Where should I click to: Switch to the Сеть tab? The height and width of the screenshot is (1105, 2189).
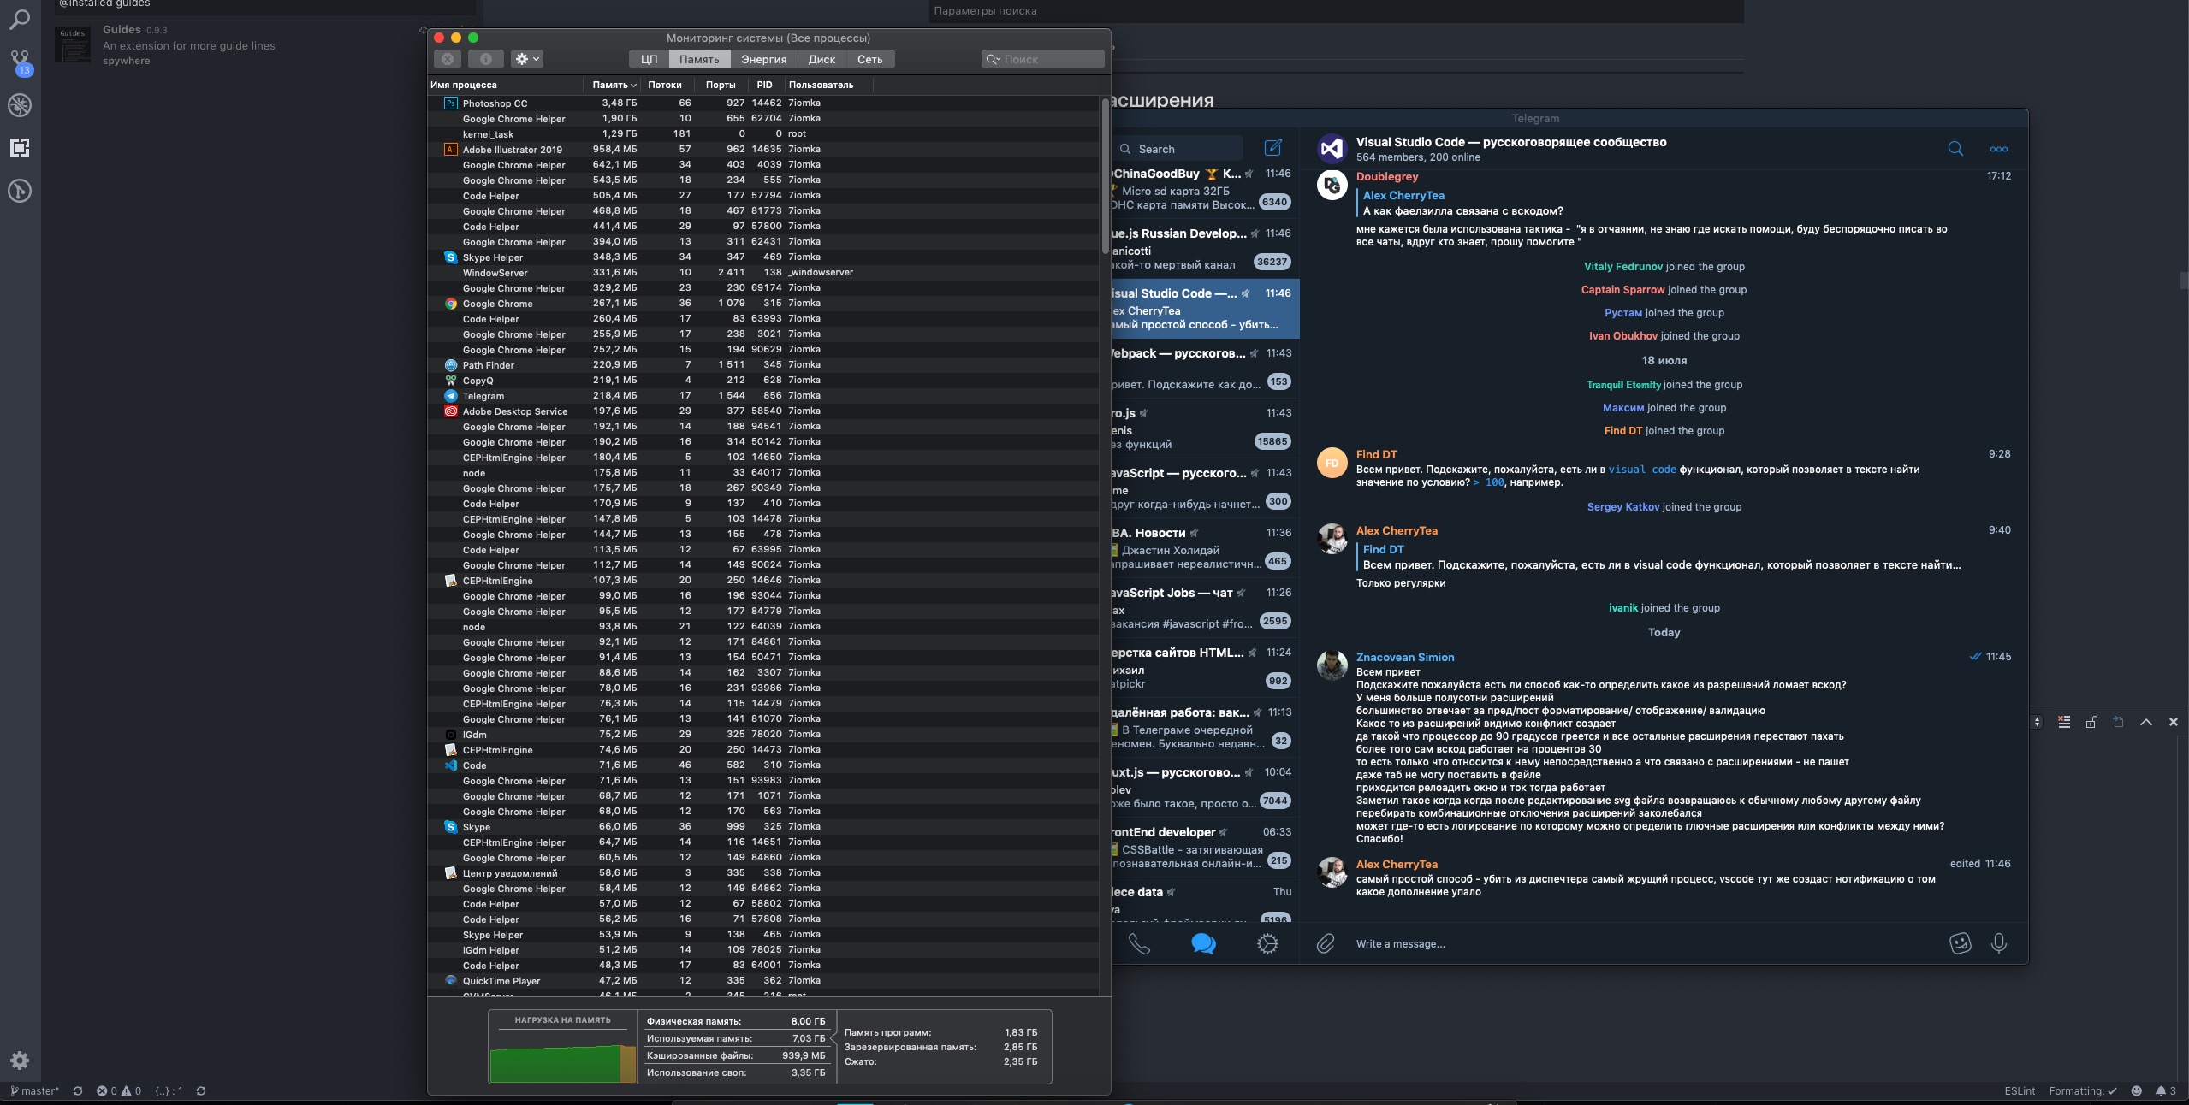[869, 59]
